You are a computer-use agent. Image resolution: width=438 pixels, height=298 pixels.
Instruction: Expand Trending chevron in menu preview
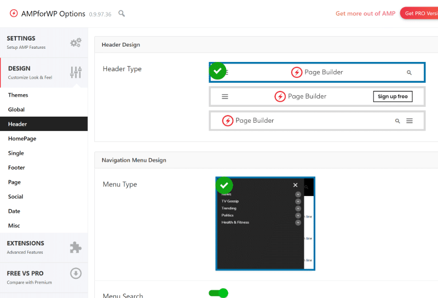tap(298, 209)
